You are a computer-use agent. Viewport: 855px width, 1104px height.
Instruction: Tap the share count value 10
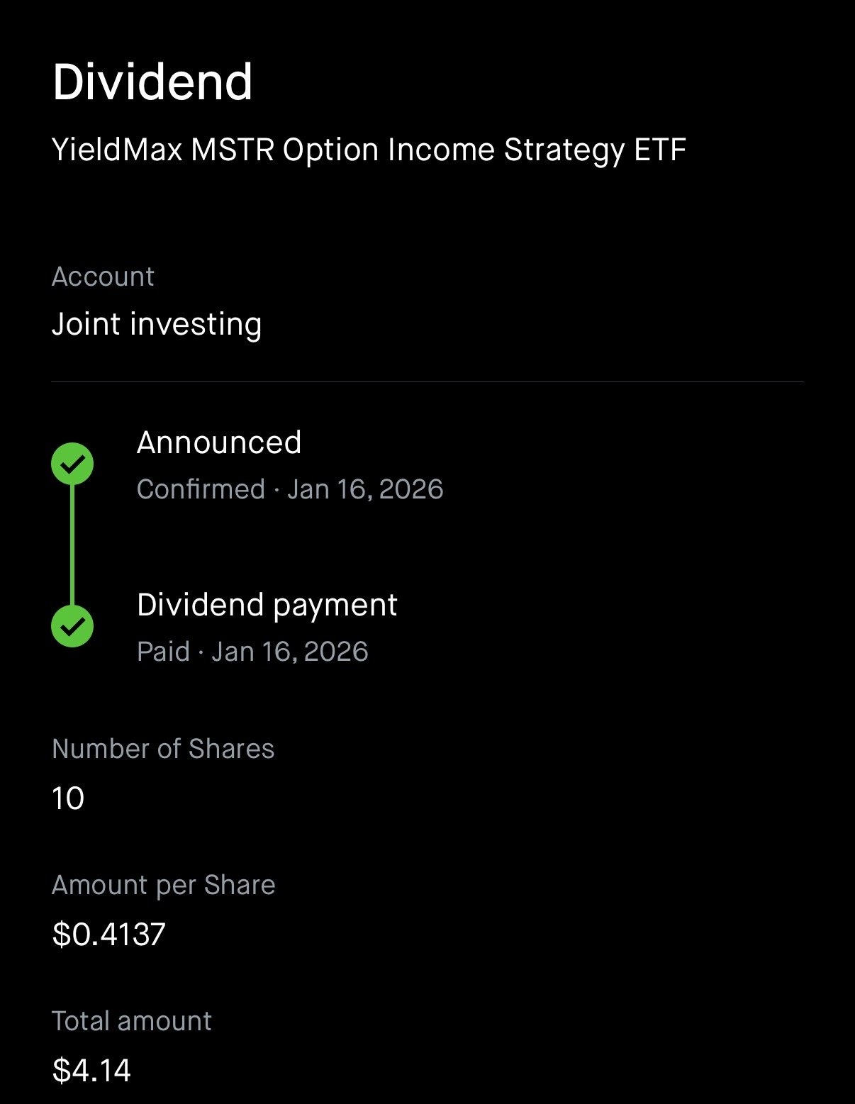[68, 798]
